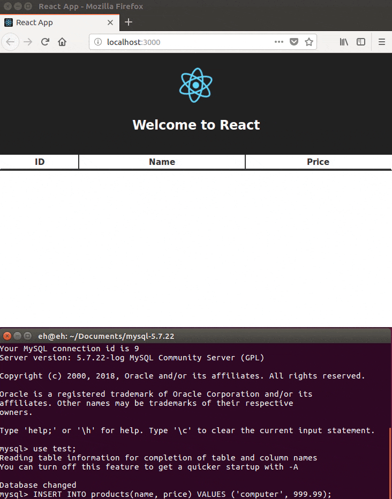Click the React logo in header
Image resolution: width=392 pixels, height=499 pixels.
[x=195, y=85]
